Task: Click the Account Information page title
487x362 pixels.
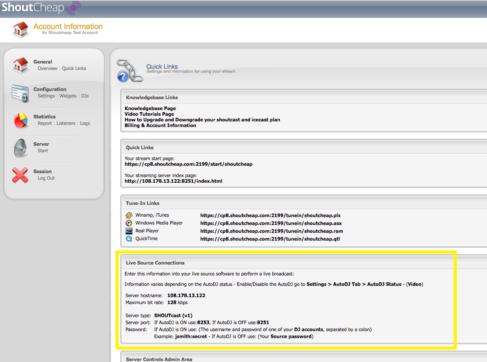Action: pyautogui.click(x=68, y=27)
